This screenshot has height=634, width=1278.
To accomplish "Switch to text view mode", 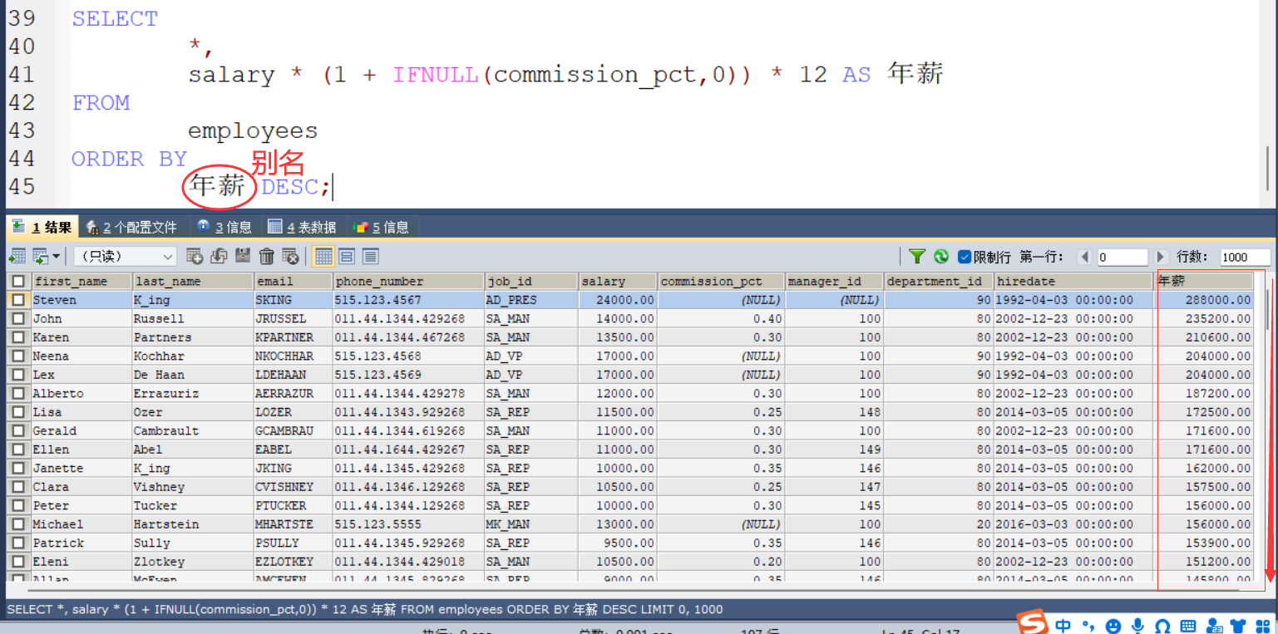I will (x=370, y=256).
